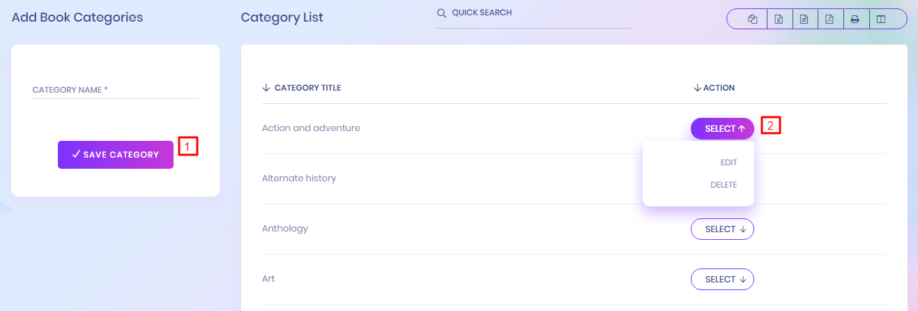
Task: Export the category list as CSV
Action: [x=804, y=20]
